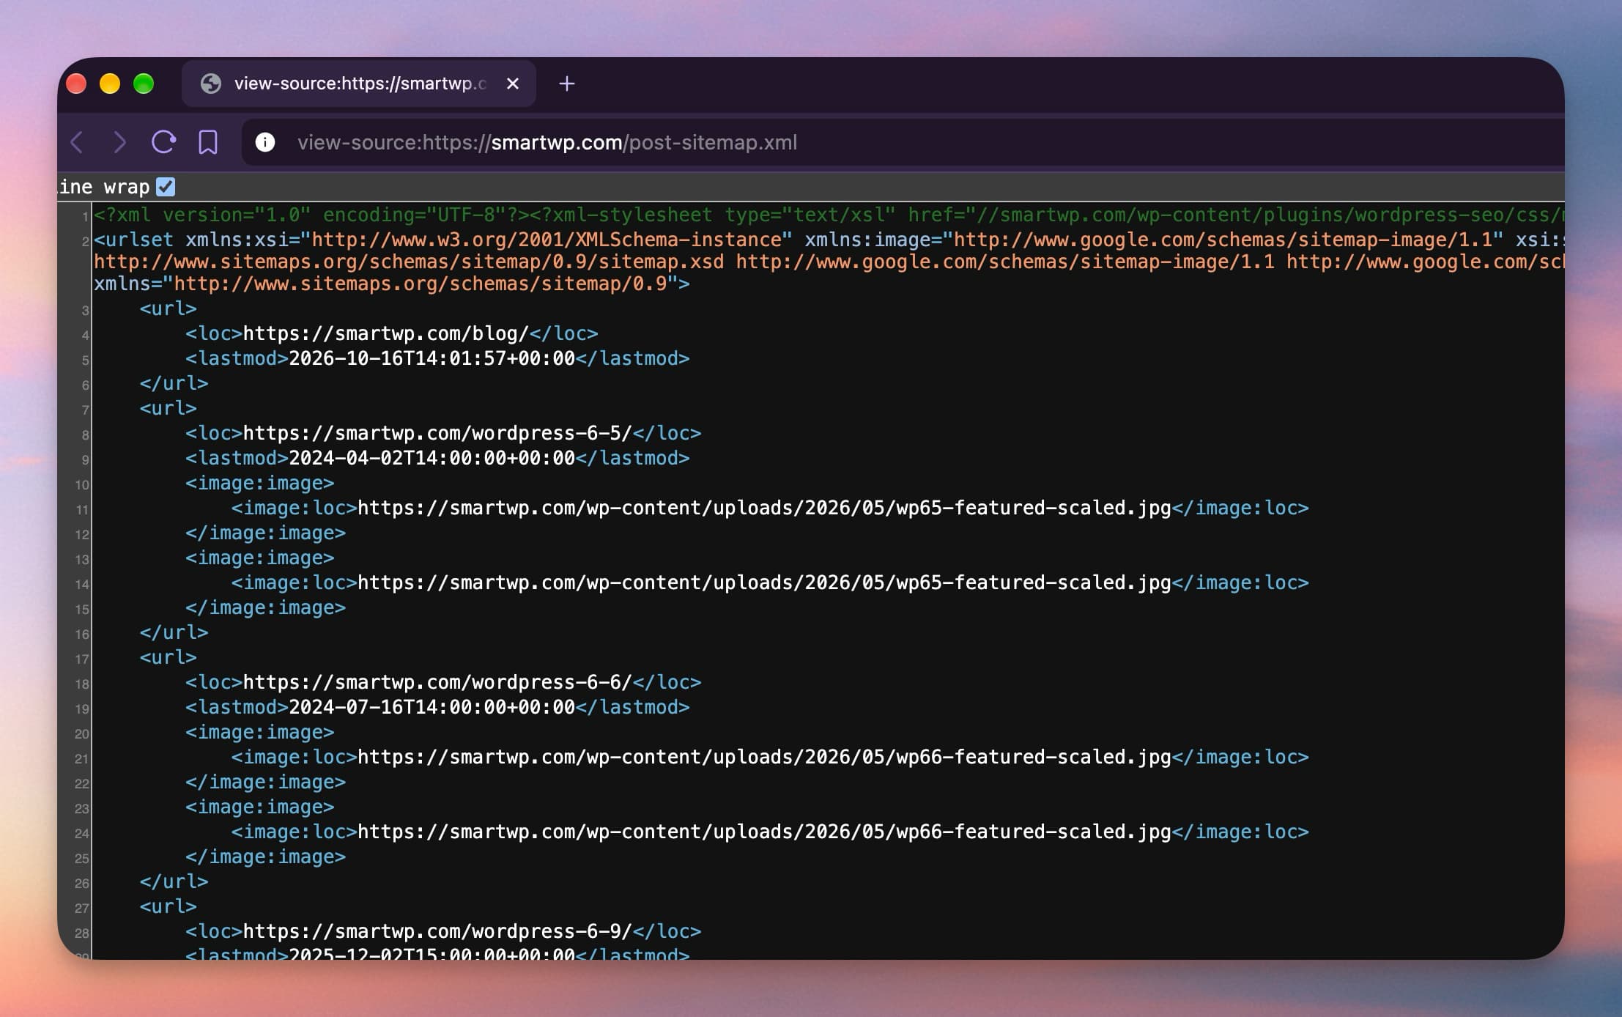This screenshot has height=1017, width=1622.
Task: Click the wordpress-6-5 loc URL text
Action: coord(437,433)
